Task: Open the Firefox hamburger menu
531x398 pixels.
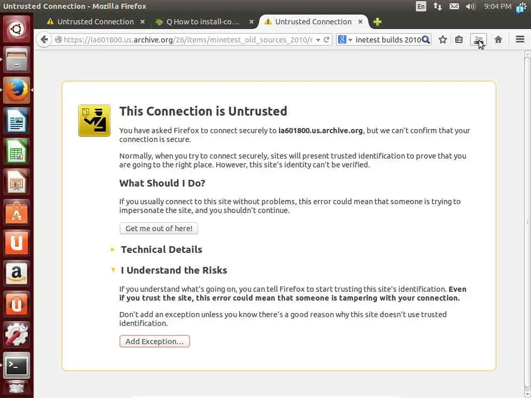Action: point(520,39)
